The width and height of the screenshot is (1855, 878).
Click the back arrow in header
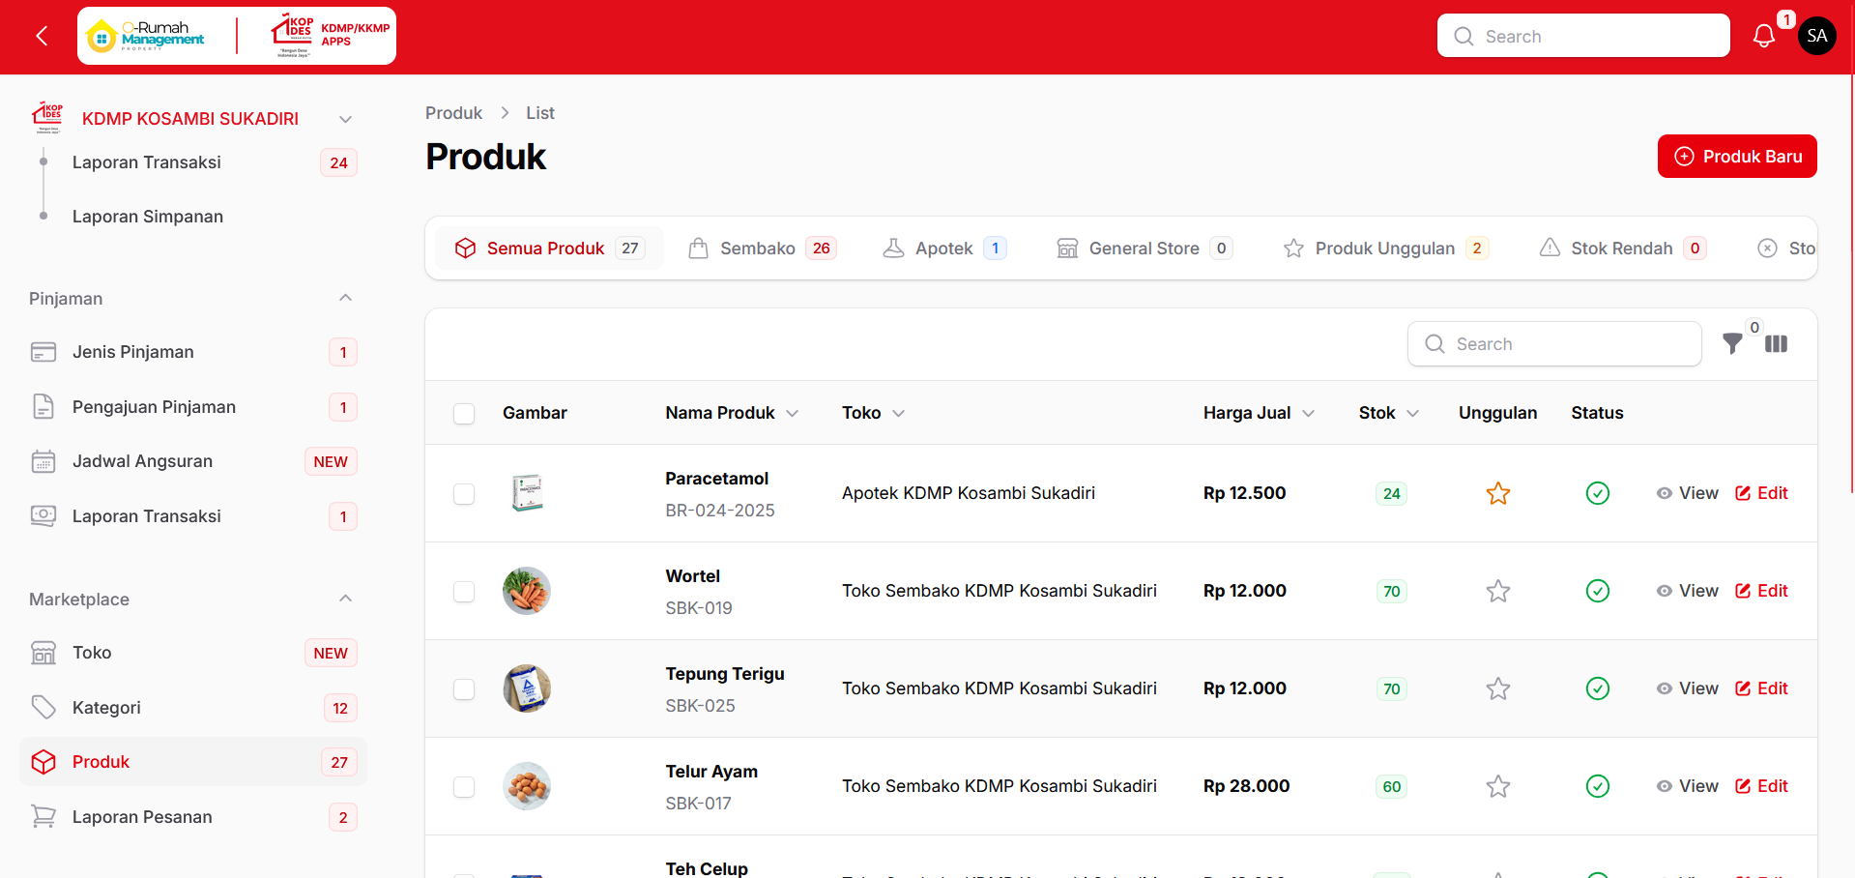42,37
